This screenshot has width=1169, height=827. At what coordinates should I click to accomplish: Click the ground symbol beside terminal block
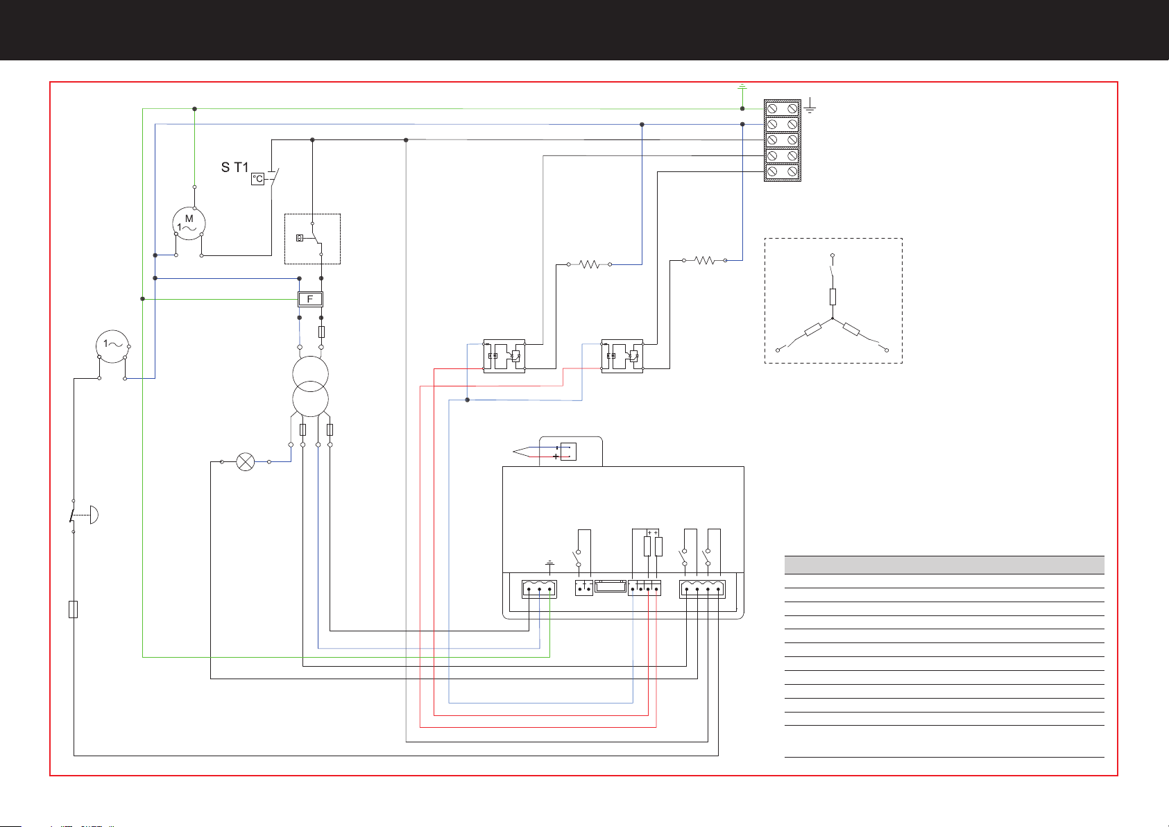coord(810,108)
